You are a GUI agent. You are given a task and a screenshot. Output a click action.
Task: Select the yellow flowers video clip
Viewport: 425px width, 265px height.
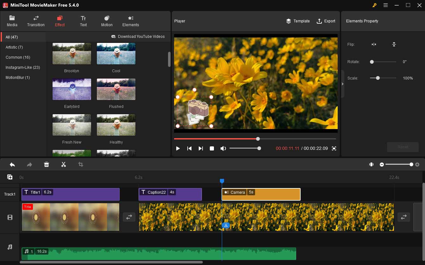click(x=266, y=217)
